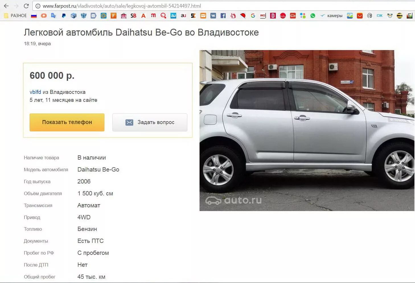
Task: Open the РАЗНОЕ bookmarks folder
Action: 15,16
